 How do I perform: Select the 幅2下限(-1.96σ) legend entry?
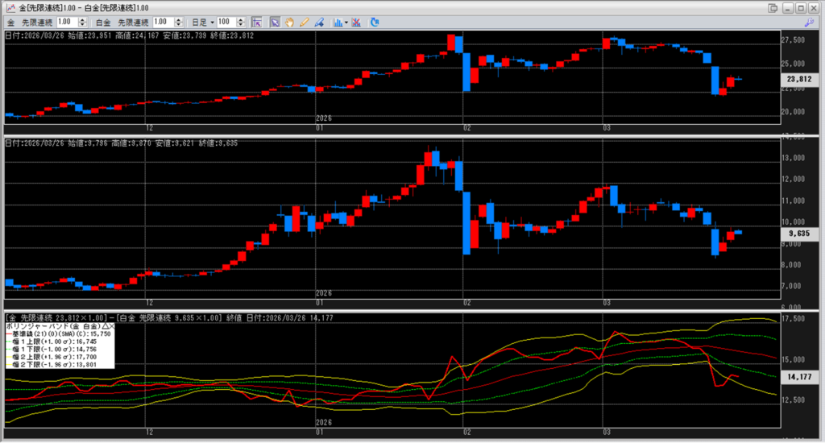[x=52, y=364]
